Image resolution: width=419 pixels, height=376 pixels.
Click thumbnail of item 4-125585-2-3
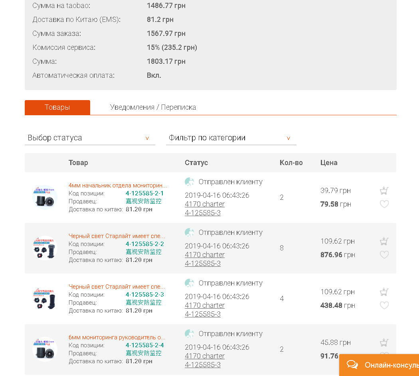point(45,298)
